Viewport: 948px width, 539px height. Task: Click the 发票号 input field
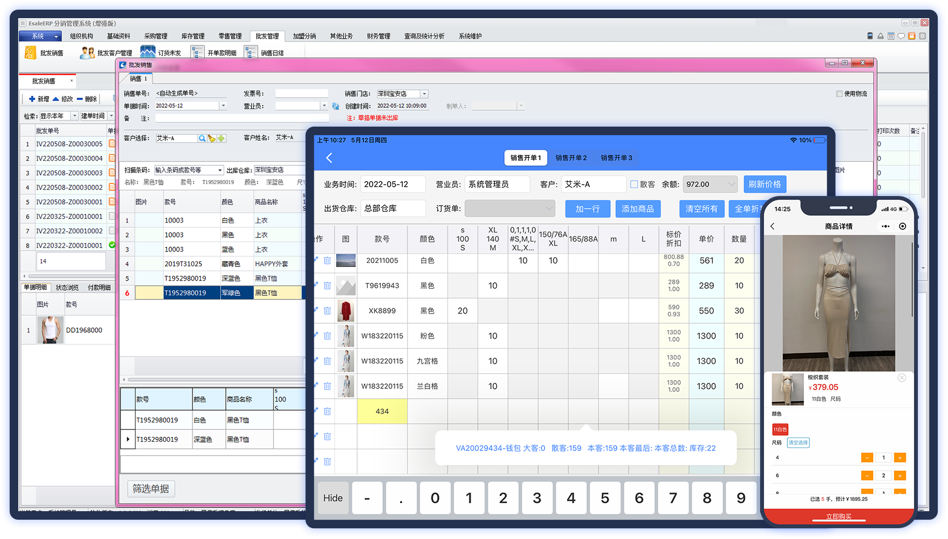[x=302, y=94]
